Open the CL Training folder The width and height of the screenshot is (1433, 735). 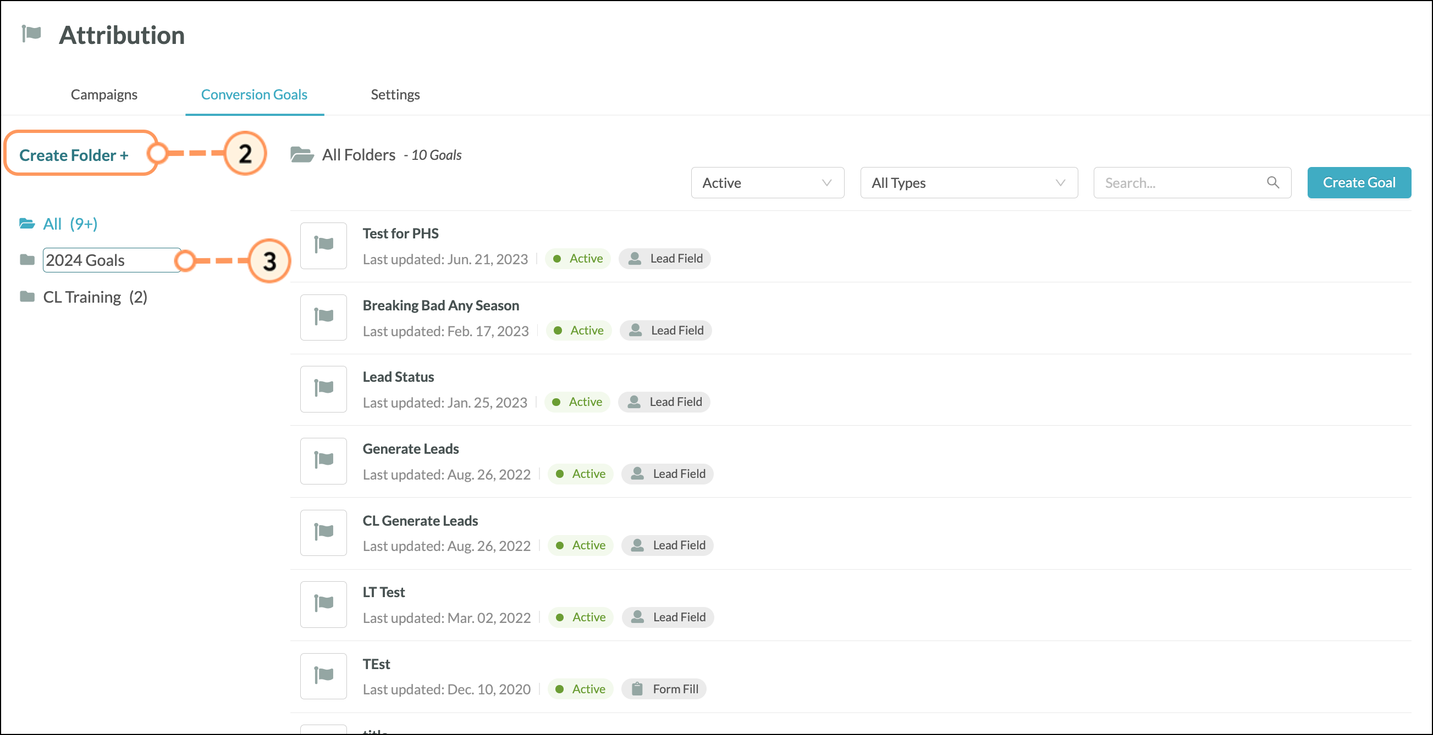95,297
